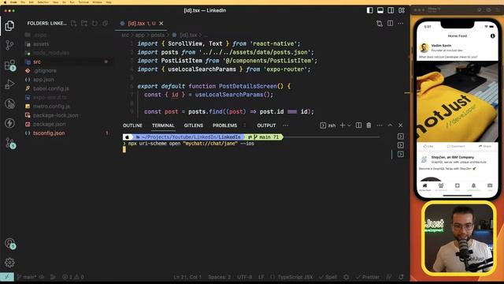Click the New File icon in explorer header
The width and height of the screenshot is (504, 284).
point(73,23)
